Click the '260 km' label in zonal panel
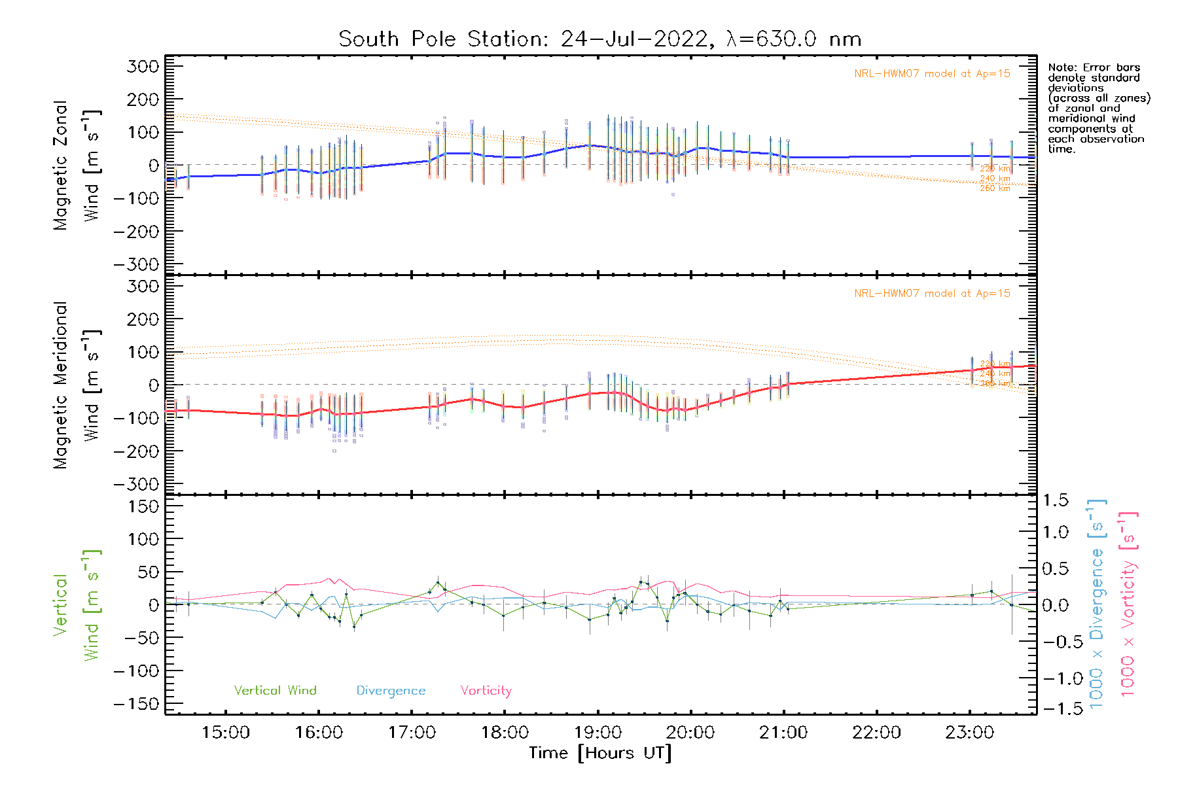Viewport: 1178px width, 785px height. tap(995, 188)
